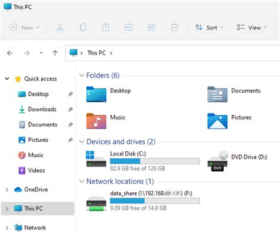Click the This PC title bar icon
The image size is (280, 233).
coord(8,7)
